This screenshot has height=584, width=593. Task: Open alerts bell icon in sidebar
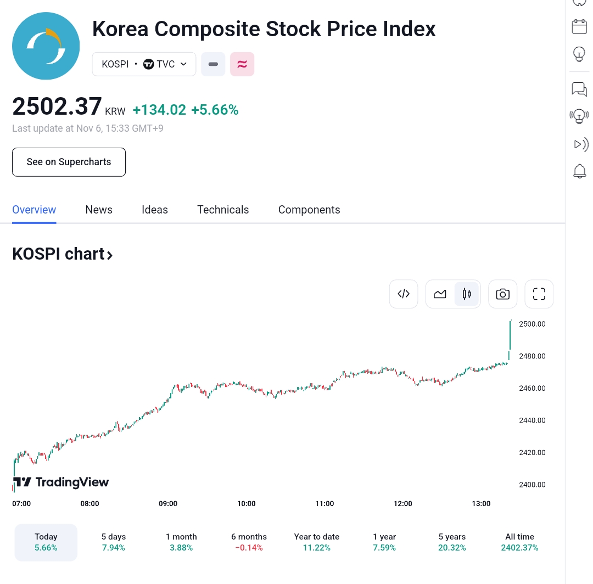[x=579, y=171]
